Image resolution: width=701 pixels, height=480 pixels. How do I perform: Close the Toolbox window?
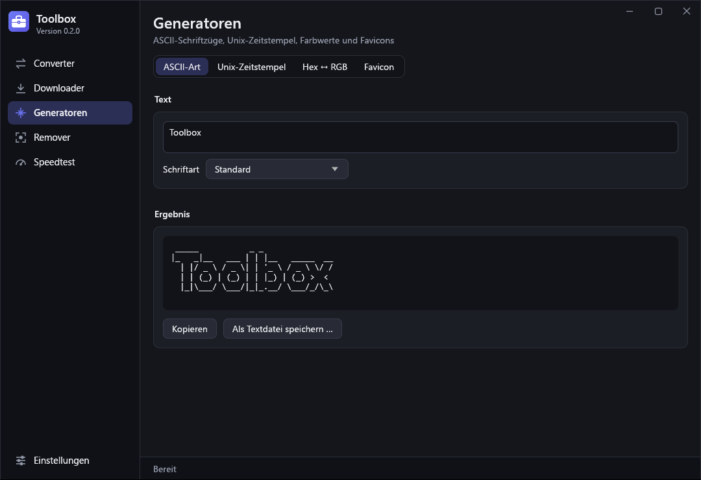click(687, 11)
